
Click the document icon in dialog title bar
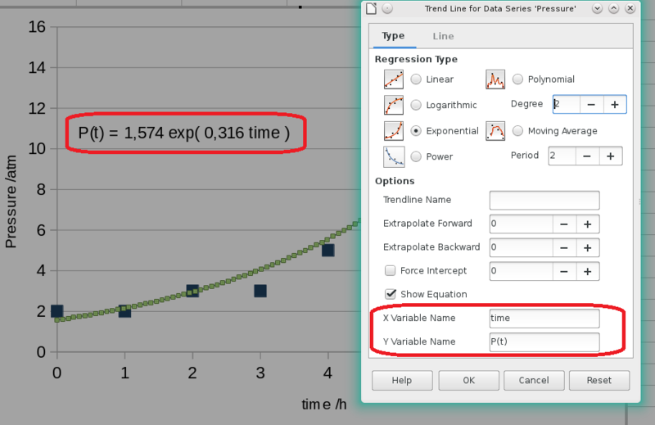[x=372, y=8]
